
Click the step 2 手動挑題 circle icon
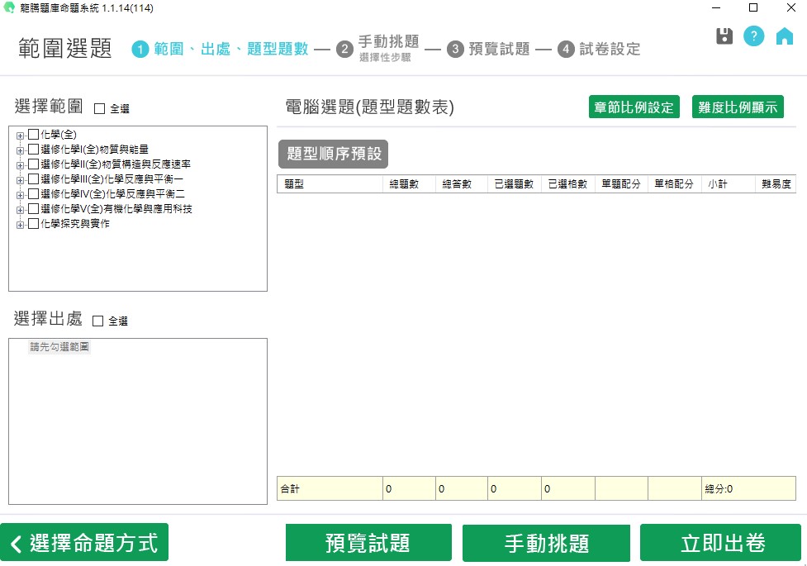coord(344,50)
